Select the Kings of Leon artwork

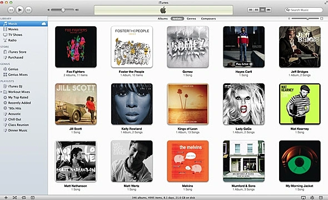[188, 104]
